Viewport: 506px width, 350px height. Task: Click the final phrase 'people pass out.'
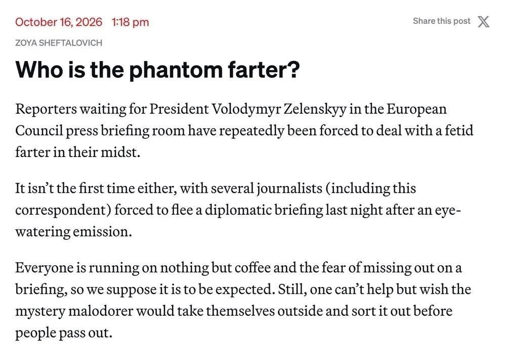coord(64,333)
